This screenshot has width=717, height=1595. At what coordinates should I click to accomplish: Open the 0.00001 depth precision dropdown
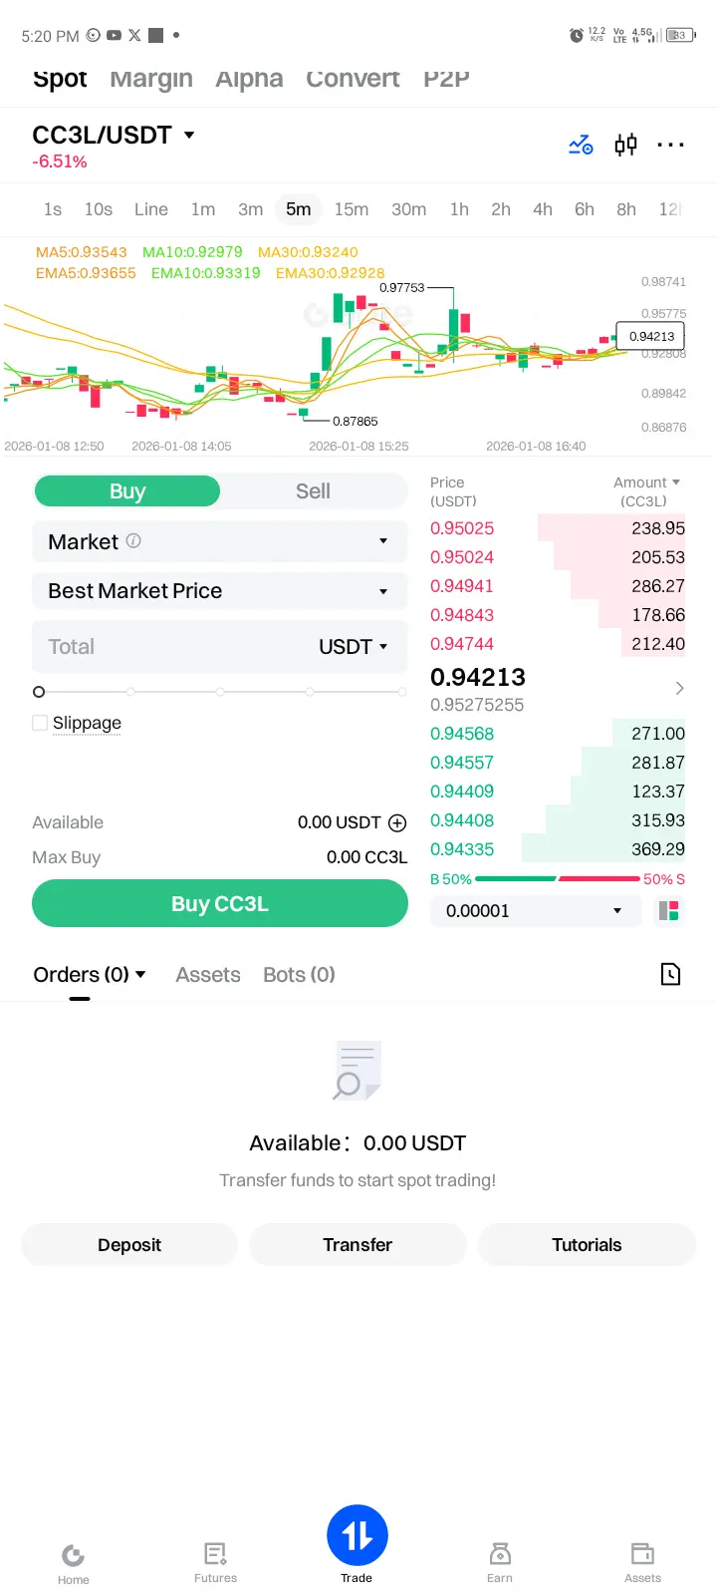(536, 910)
